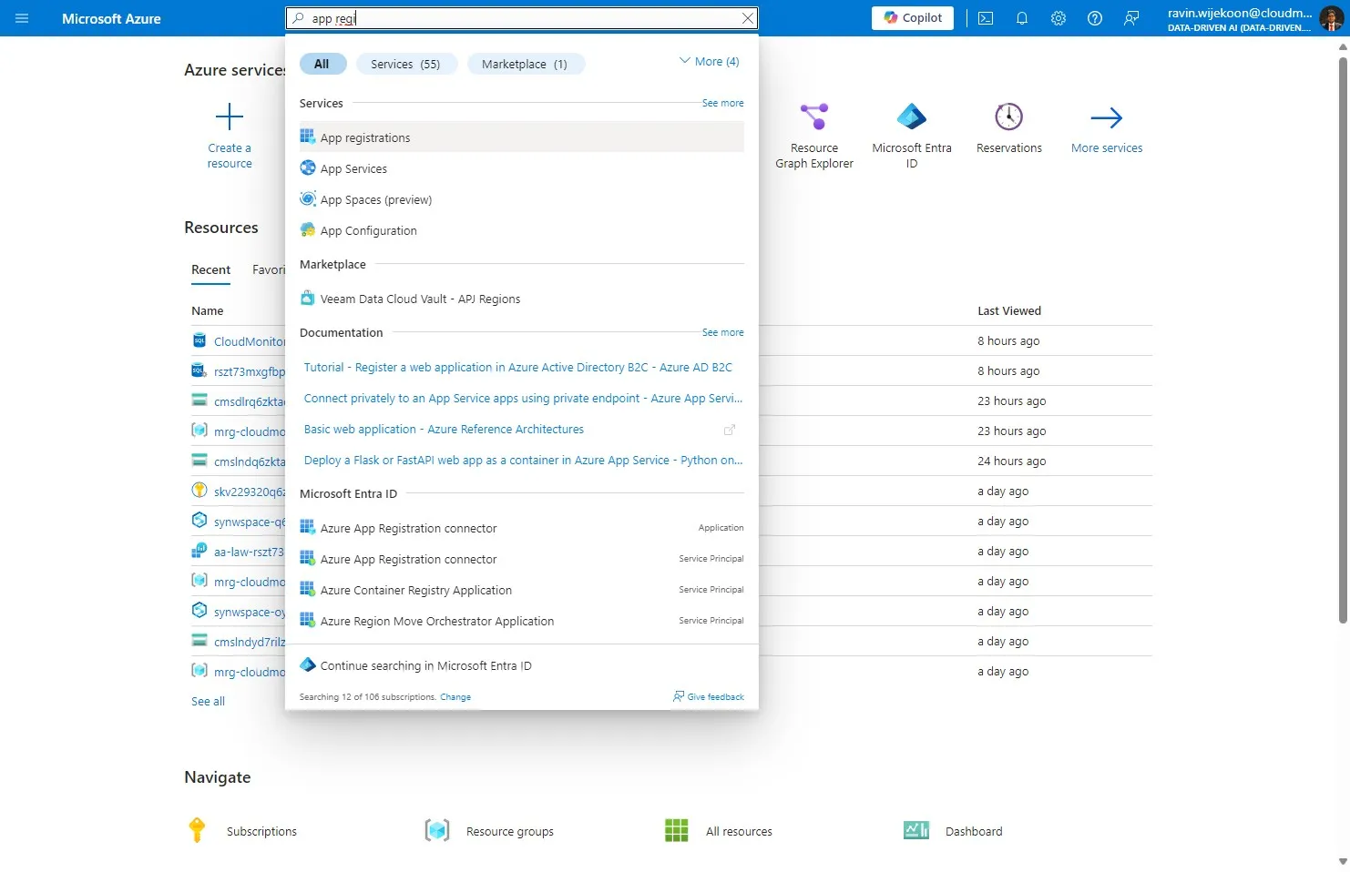This screenshot has height=872, width=1350.
Task: Open feedback icon in top bar
Action: click(1131, 18)
